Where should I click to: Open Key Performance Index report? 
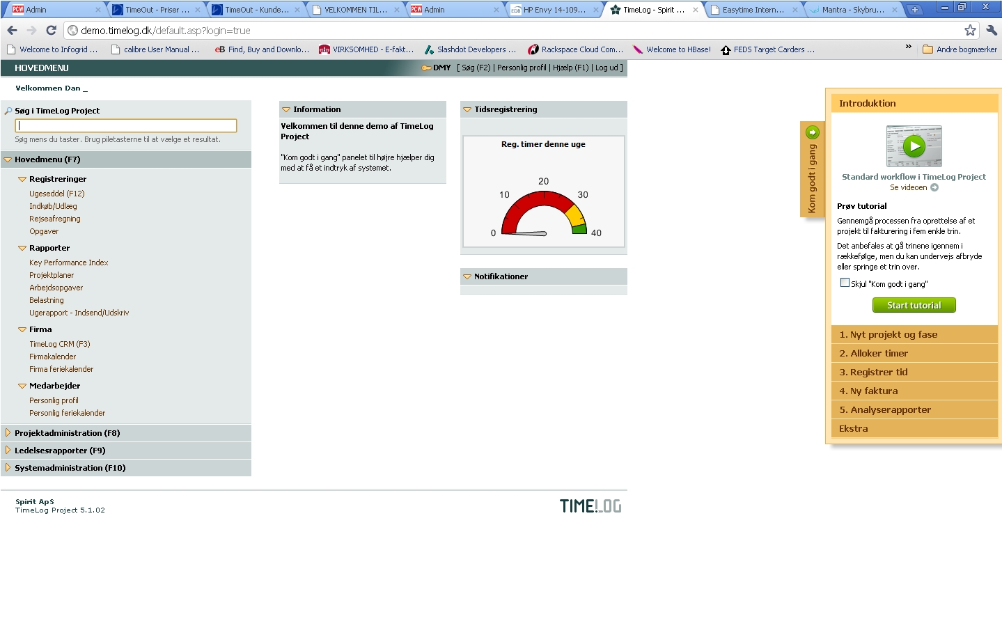[69, 263]
